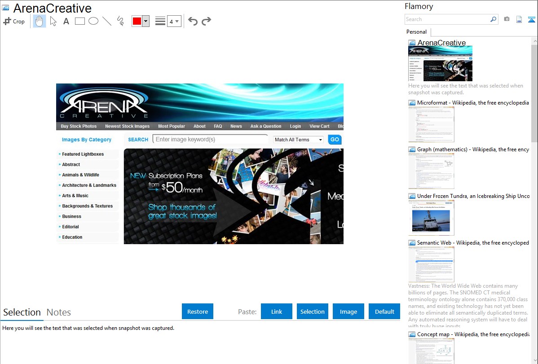The image size is (538, 364).
Task: Select the straight line tool
Action: 107,21
